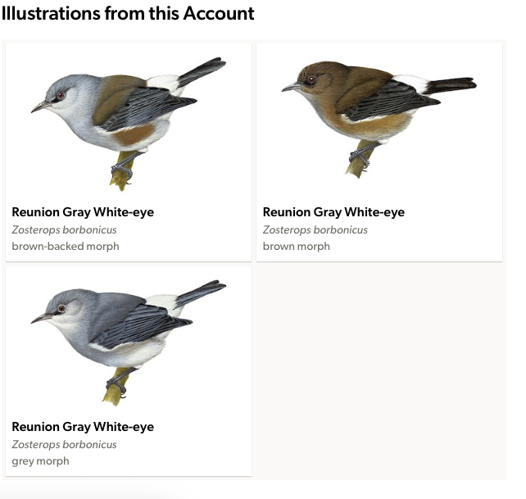
Task: Click the chestnut flank patch on brown-backed bird
Action: coord(134,134)
